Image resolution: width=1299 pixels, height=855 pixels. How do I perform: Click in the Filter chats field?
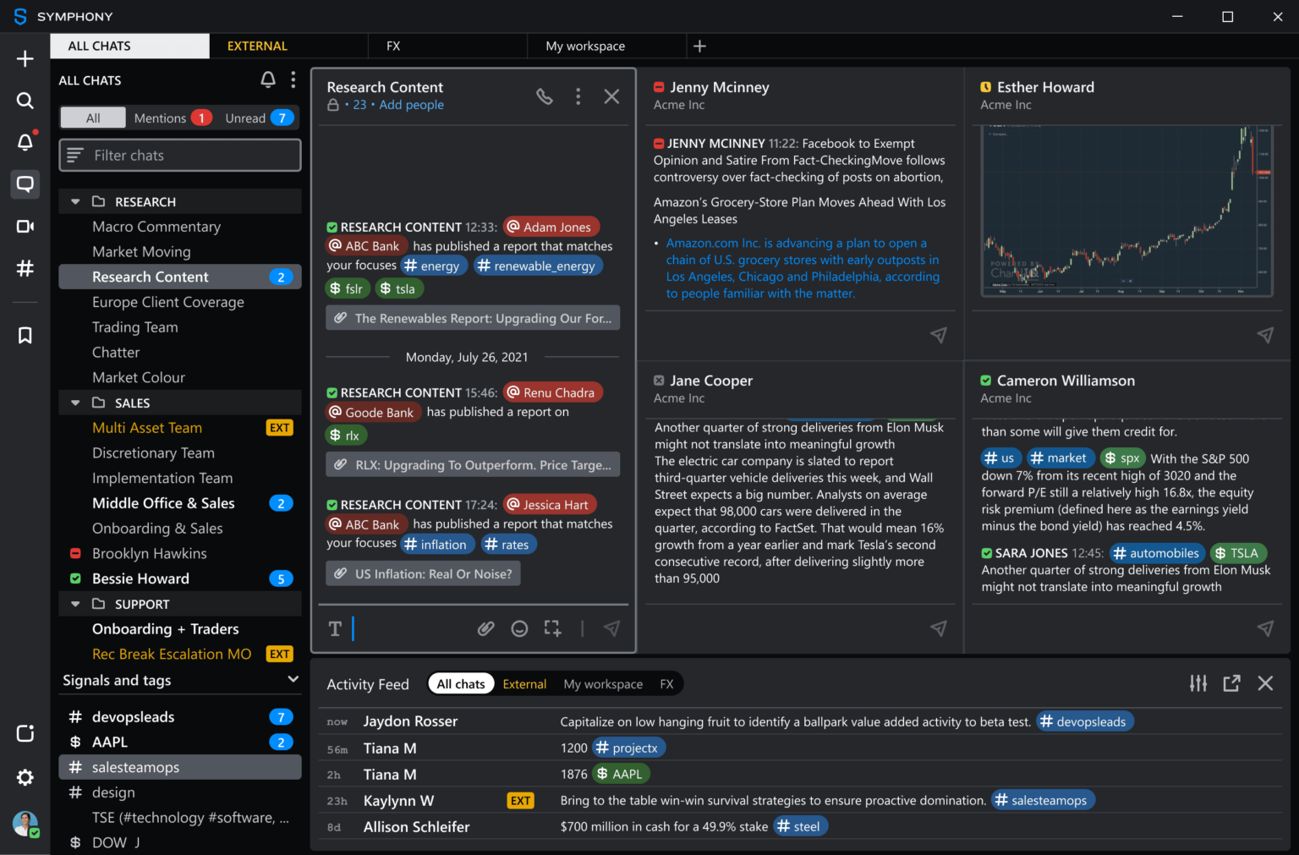point(180,156)
